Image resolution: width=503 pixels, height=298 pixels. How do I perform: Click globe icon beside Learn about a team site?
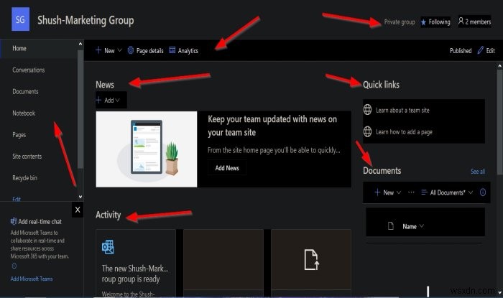(368, 110)
